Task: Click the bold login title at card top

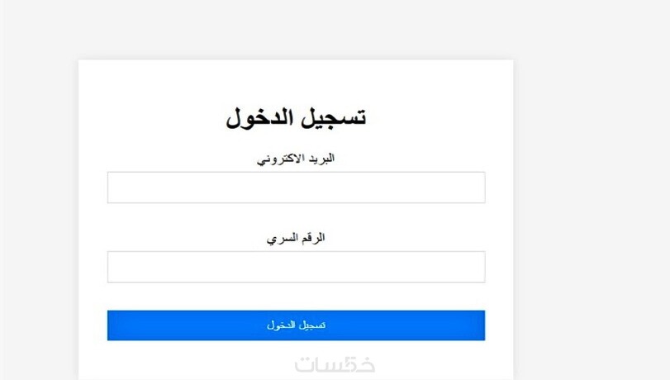Action: pos(296,117)
